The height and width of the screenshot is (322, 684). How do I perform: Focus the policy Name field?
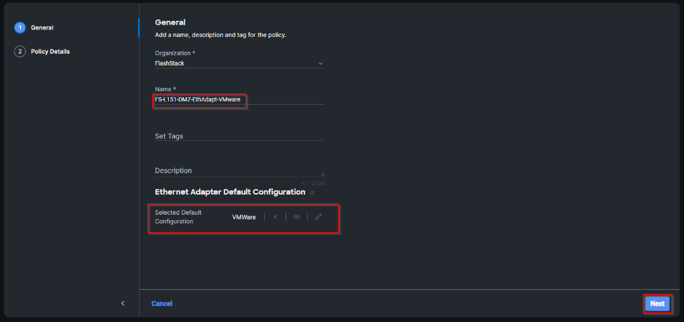point(238,99)
